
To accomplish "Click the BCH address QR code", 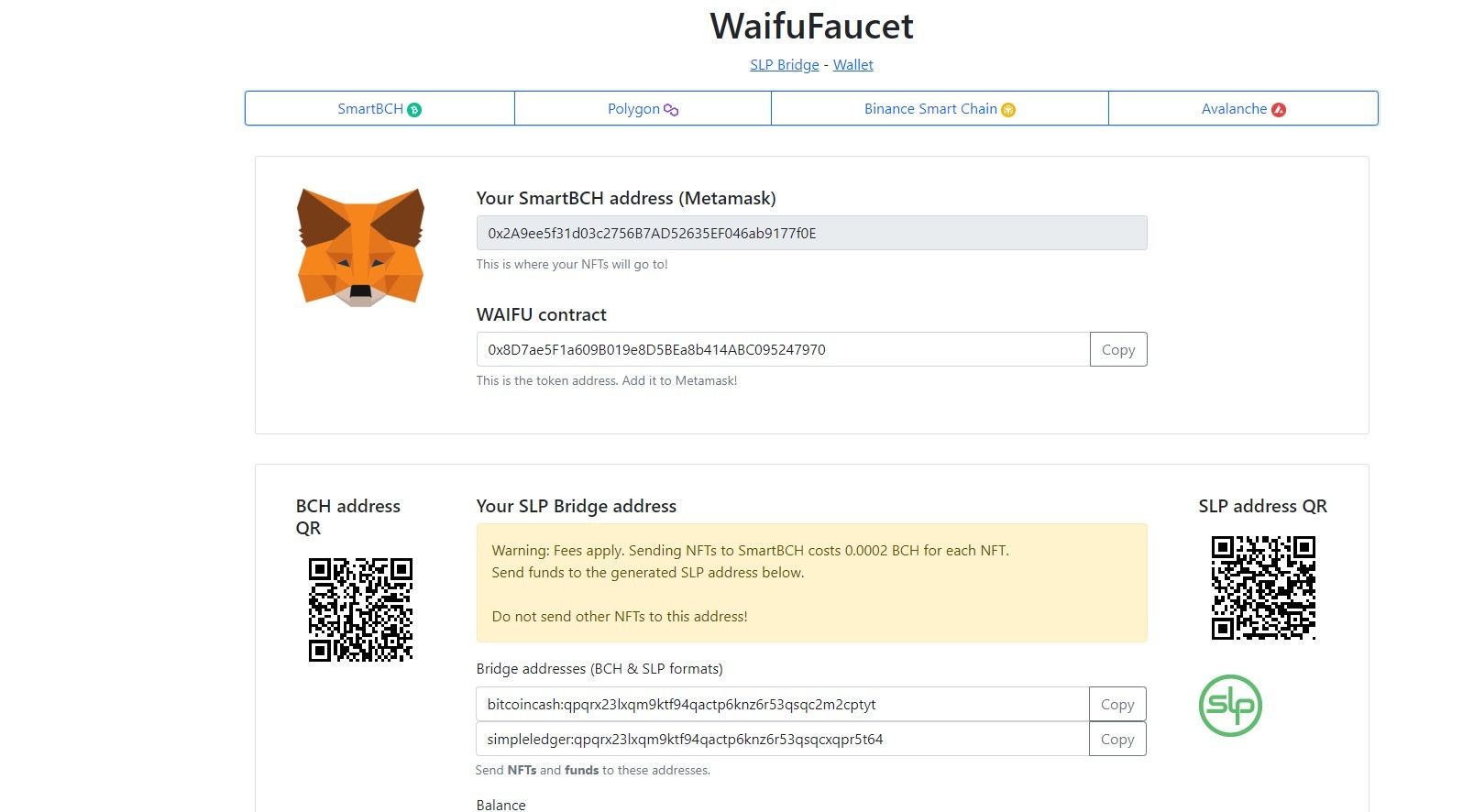I will point(360,609).
